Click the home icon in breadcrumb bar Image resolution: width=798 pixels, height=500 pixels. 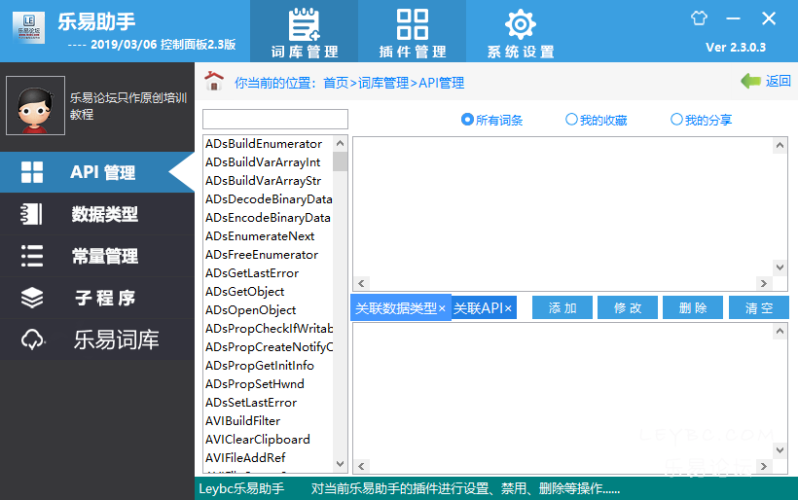tap(214, 82)
